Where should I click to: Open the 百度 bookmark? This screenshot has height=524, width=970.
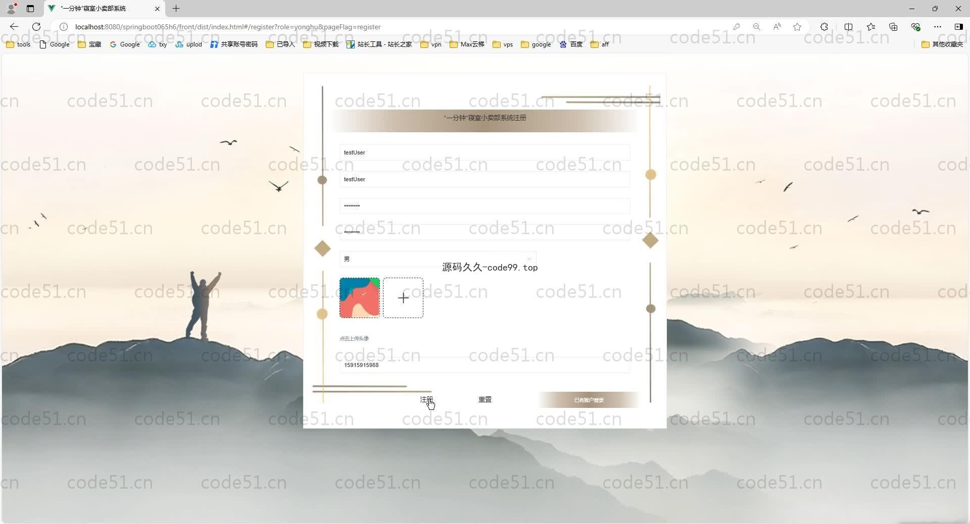click(x=571, y=44)
